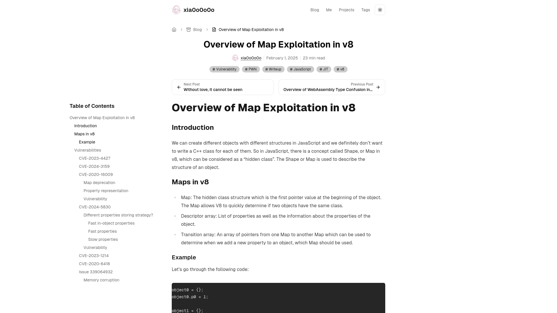Click author name xia0o0o0o link

click(x=251, y=58)
